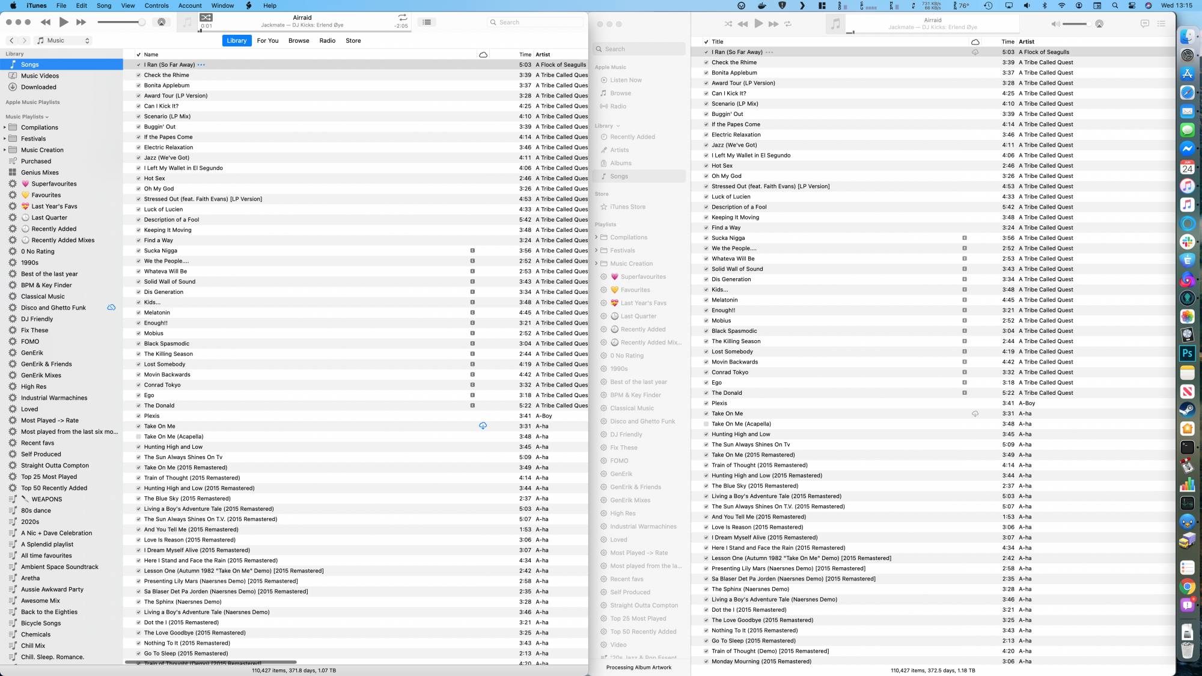The image size is (1202, 676).
Task: Uncheck Plexis checkbox in Music app list
Action: click(x=706, y=403)
